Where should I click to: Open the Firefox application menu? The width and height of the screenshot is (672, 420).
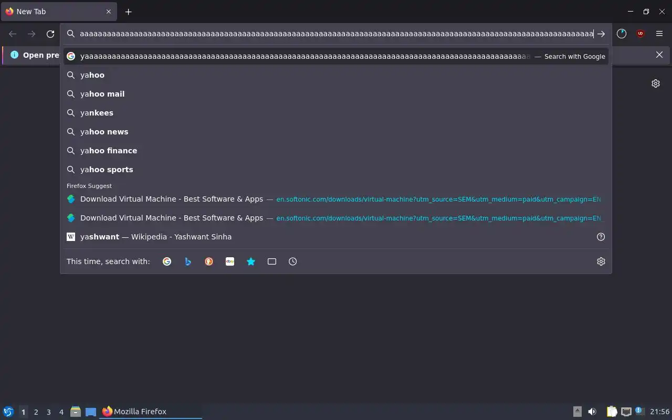[659, 34]
